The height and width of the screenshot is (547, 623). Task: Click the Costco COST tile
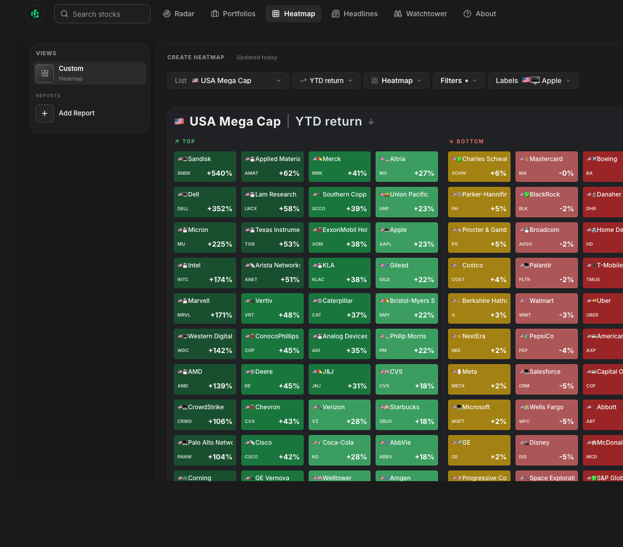479,272
